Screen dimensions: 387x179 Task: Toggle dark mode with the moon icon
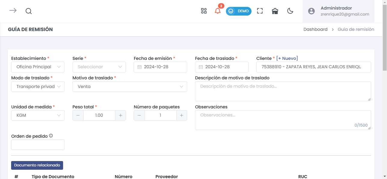click(x=290, y=11)
